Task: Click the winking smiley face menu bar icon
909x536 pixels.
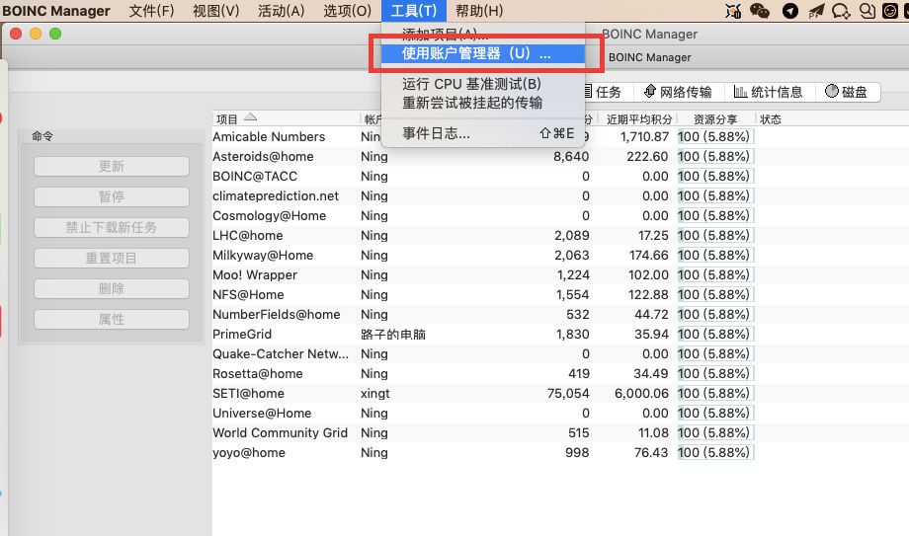Action: click(x=890, y=11)
